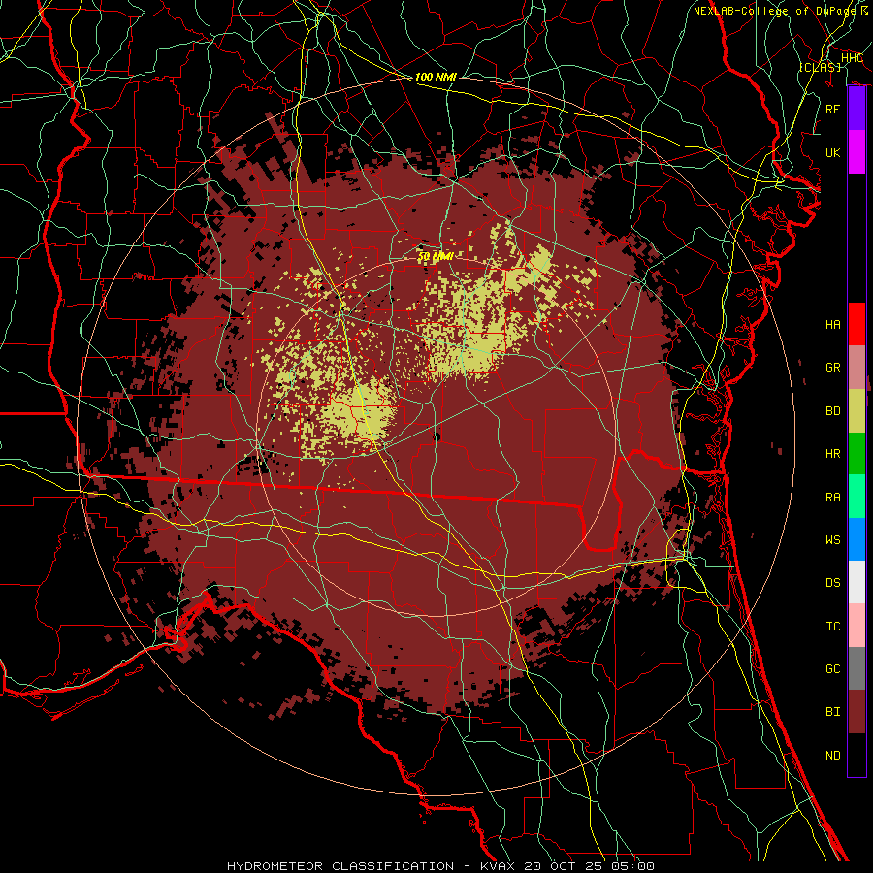The image size is (873, 873).
Task: Click the yellow BD legend swatch
Action: pos(857,411)
